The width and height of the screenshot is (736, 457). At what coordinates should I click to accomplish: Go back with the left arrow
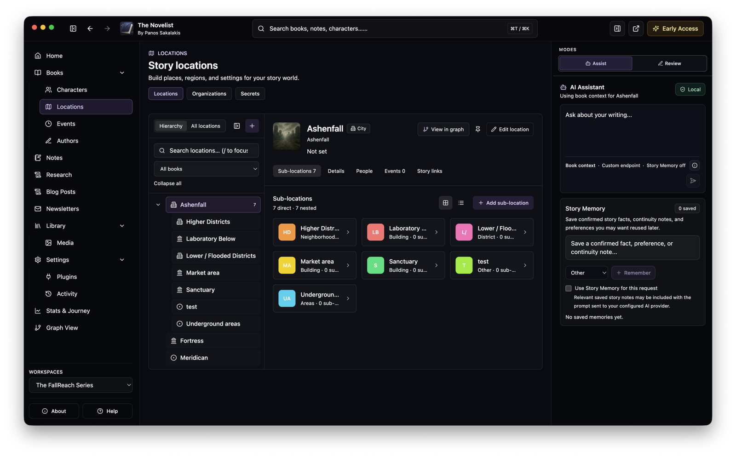[90, 29]
